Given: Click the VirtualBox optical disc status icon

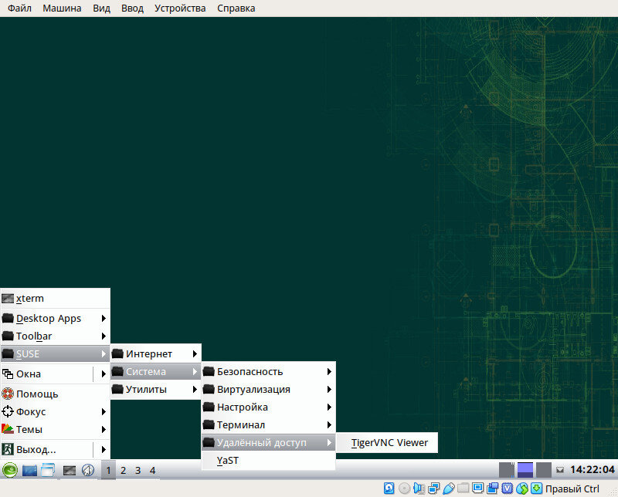Looking at the screenshot, I should 404,489.
